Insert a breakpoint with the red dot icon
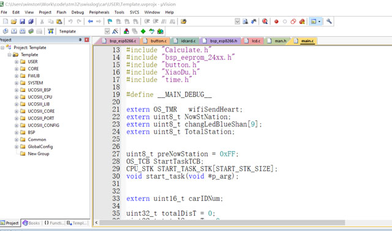 tap(276, 21)
